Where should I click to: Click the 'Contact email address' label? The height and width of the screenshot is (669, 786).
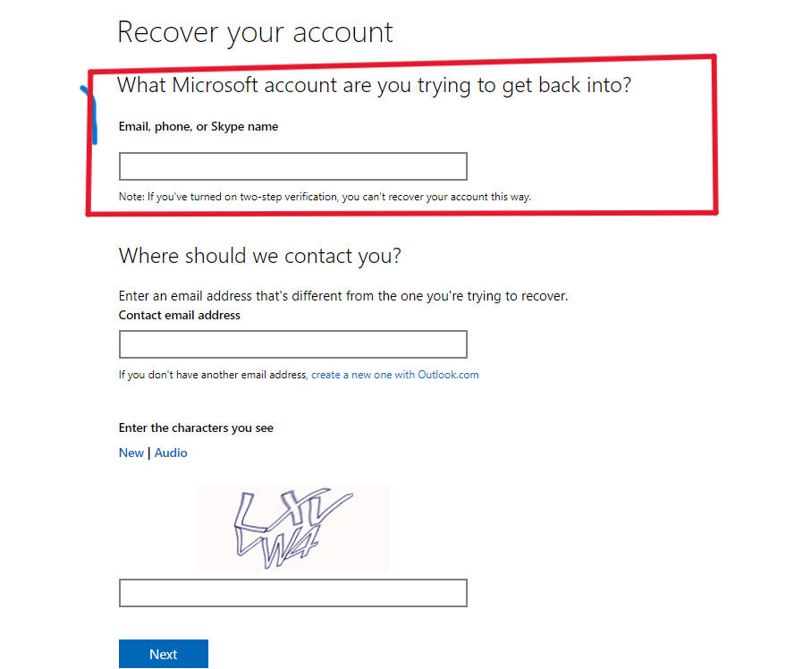coord(180,315)
